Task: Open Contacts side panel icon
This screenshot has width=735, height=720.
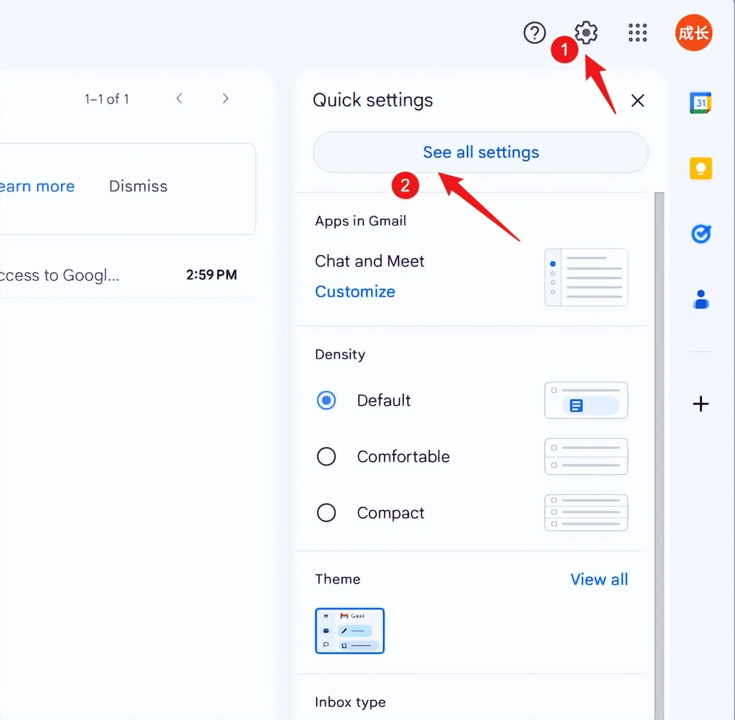Action: click(x=700, y=299)
